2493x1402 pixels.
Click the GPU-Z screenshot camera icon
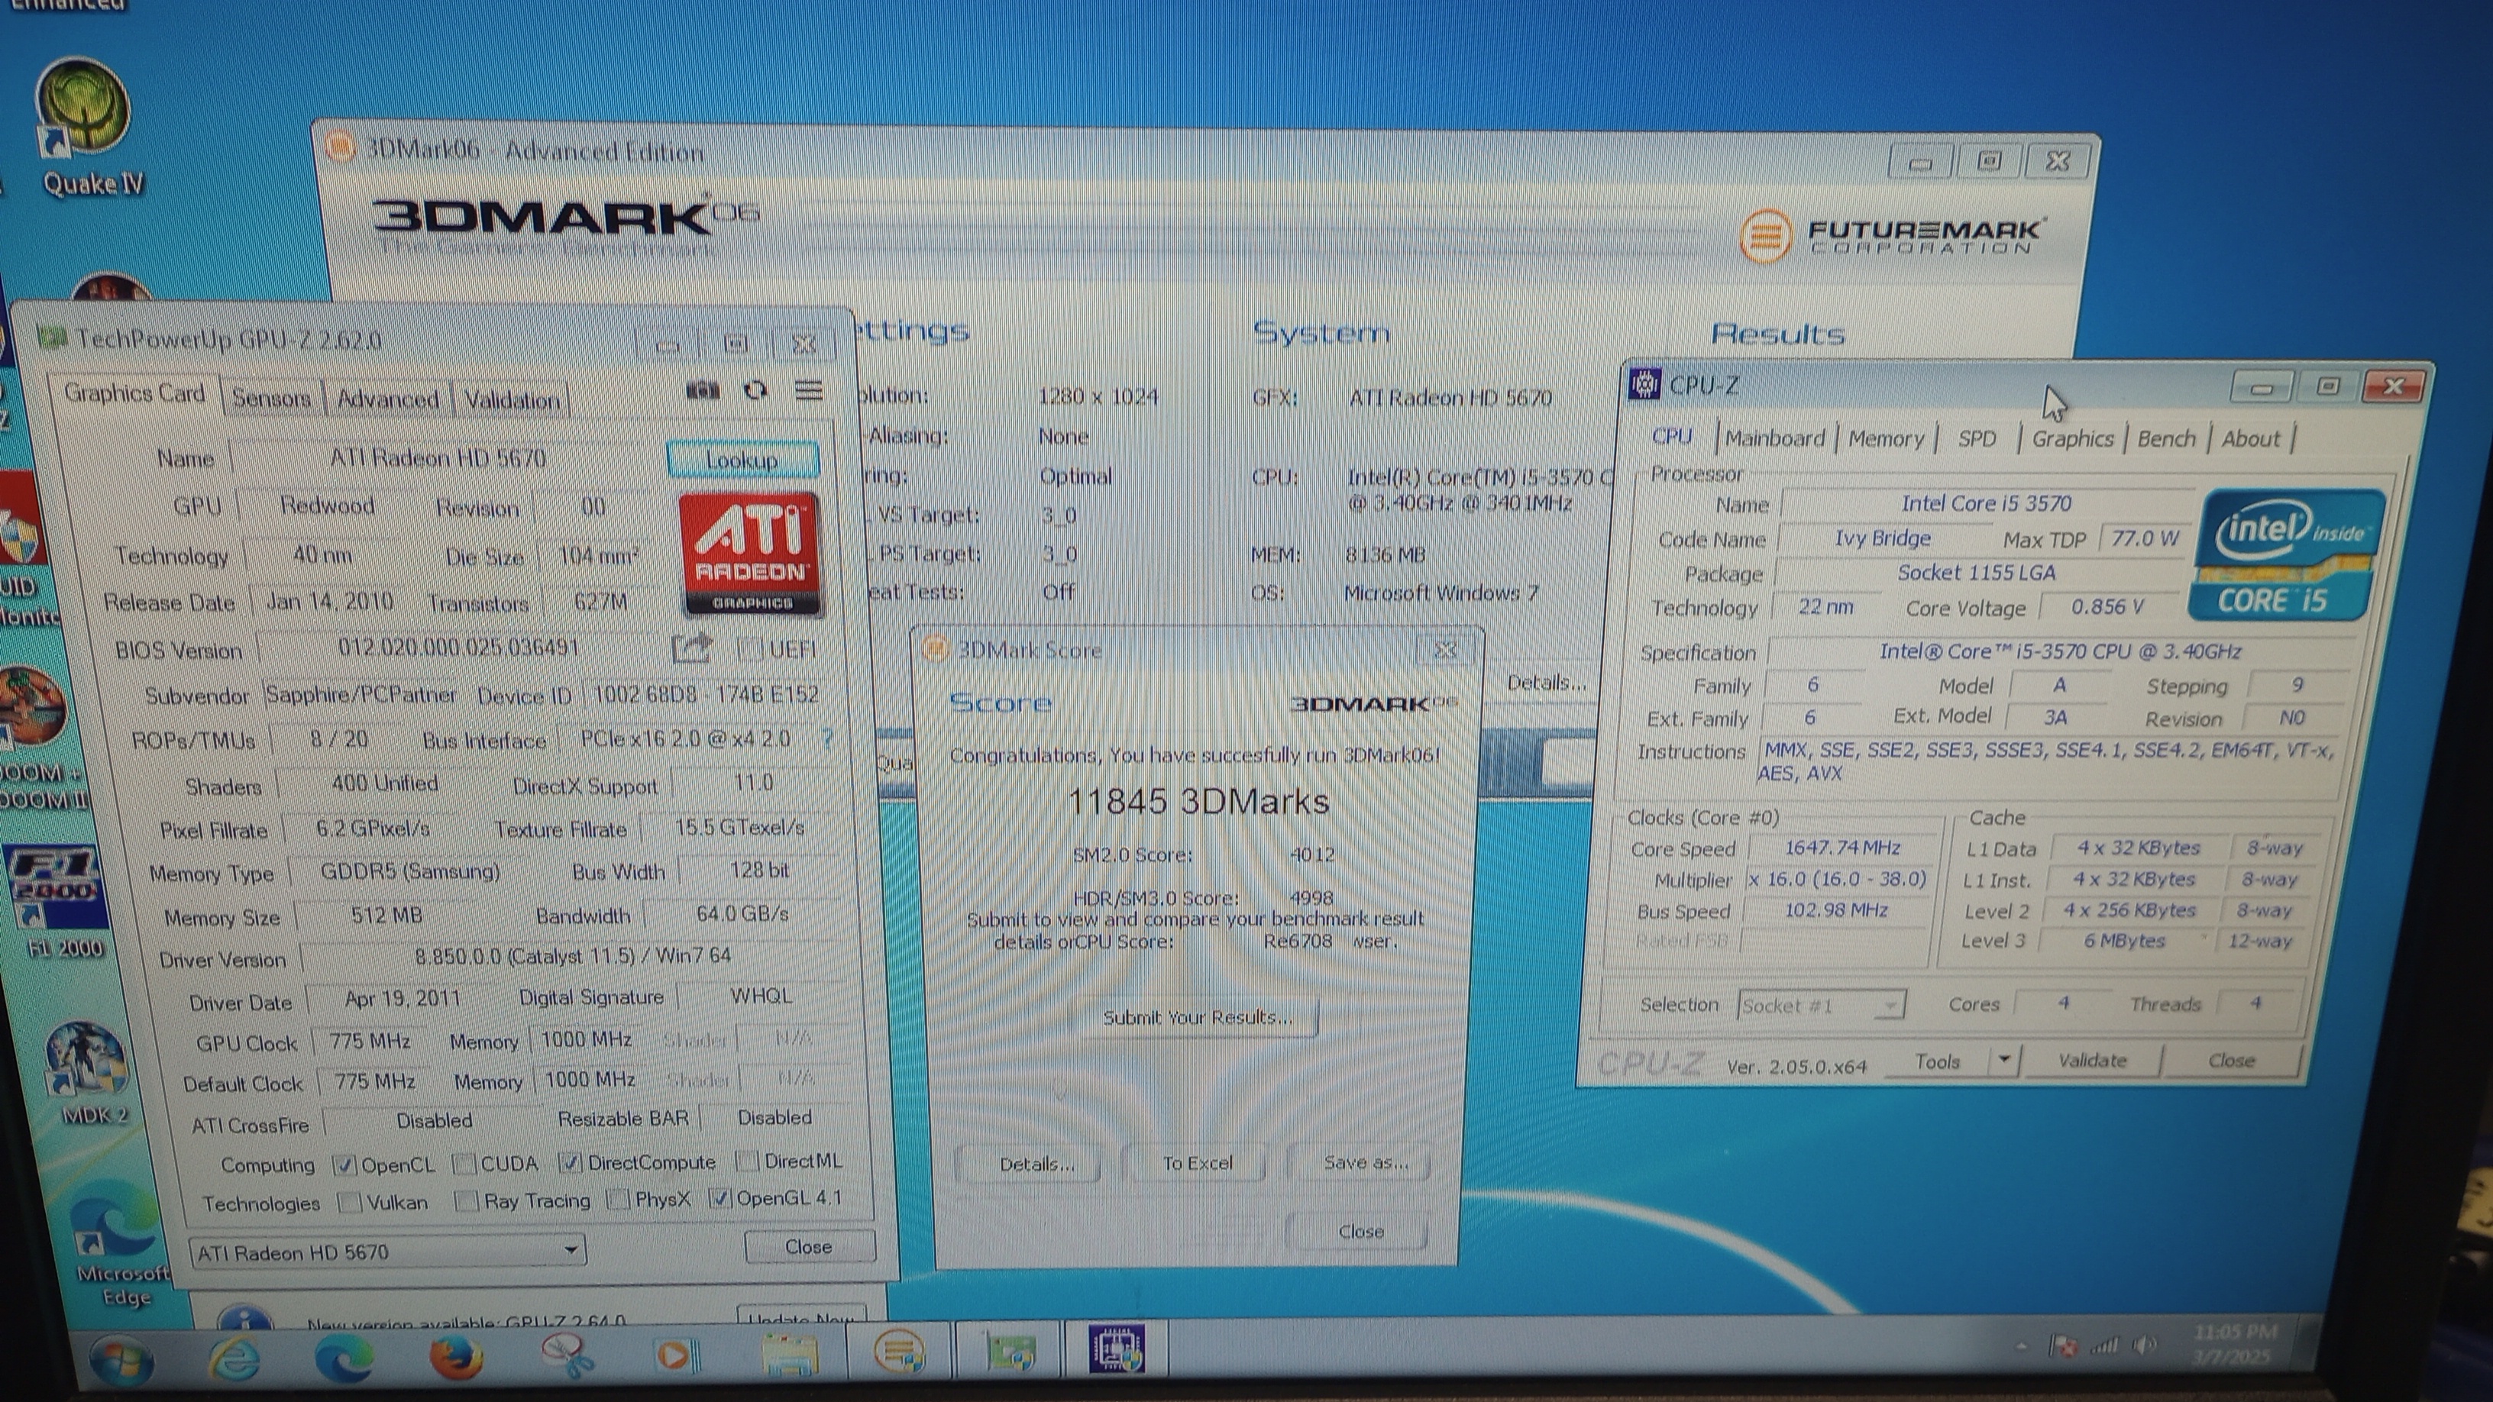(703, 390)
